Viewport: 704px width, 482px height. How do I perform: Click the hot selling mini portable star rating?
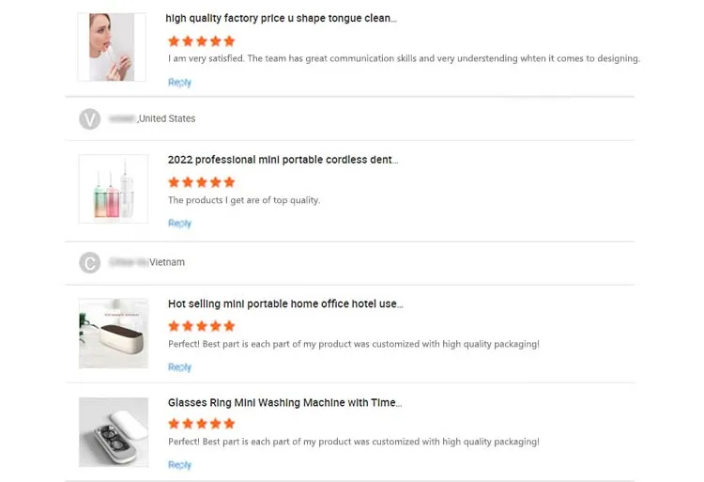201,326
